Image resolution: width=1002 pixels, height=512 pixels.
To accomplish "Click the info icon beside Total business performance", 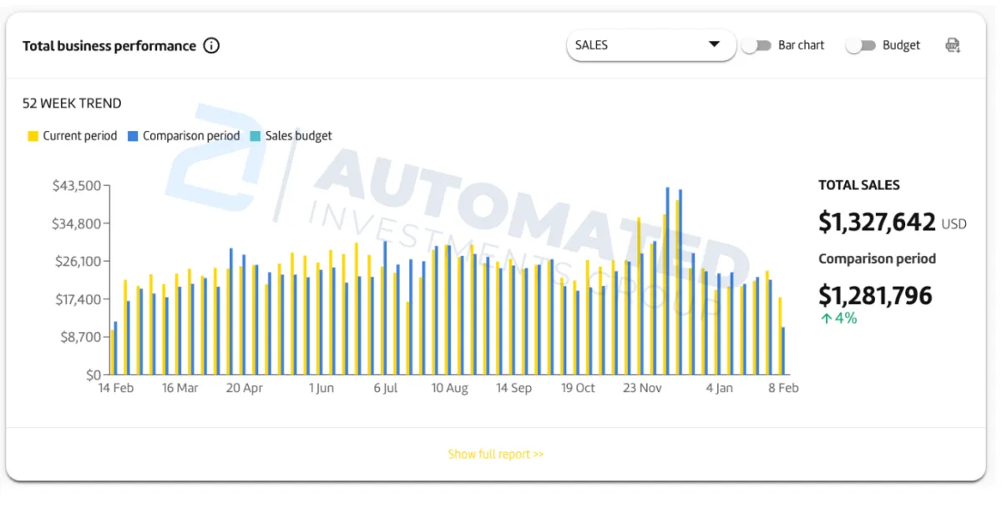I will point(212,46).
